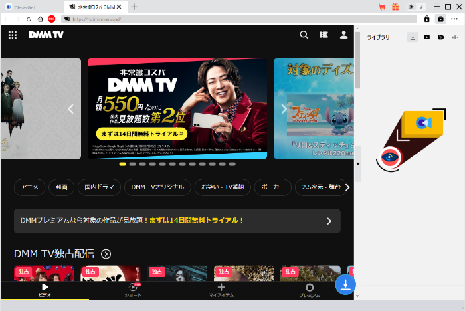The height and width of the screenshot is (311, 465).
Task: Click the red REC record button
Action: pos(52,19)
